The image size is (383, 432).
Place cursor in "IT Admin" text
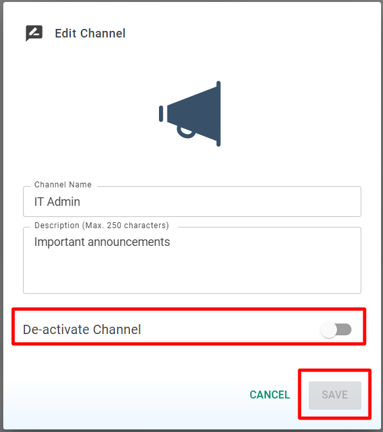click(57, 202)
